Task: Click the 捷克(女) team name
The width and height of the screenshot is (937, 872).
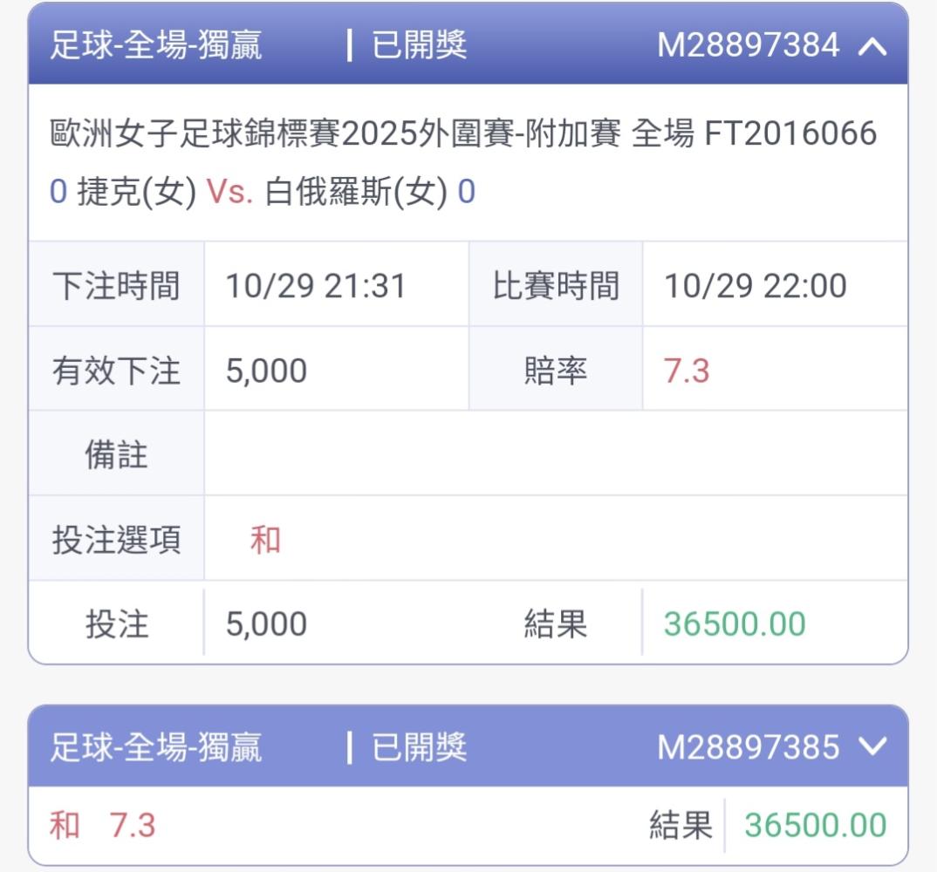Action: [137, 192]
